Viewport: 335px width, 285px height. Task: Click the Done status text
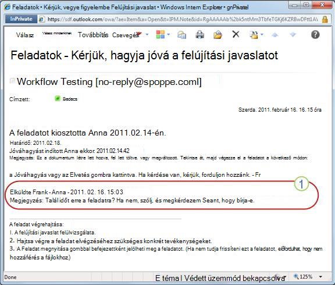pyautogui.click(x=10, y=277)
